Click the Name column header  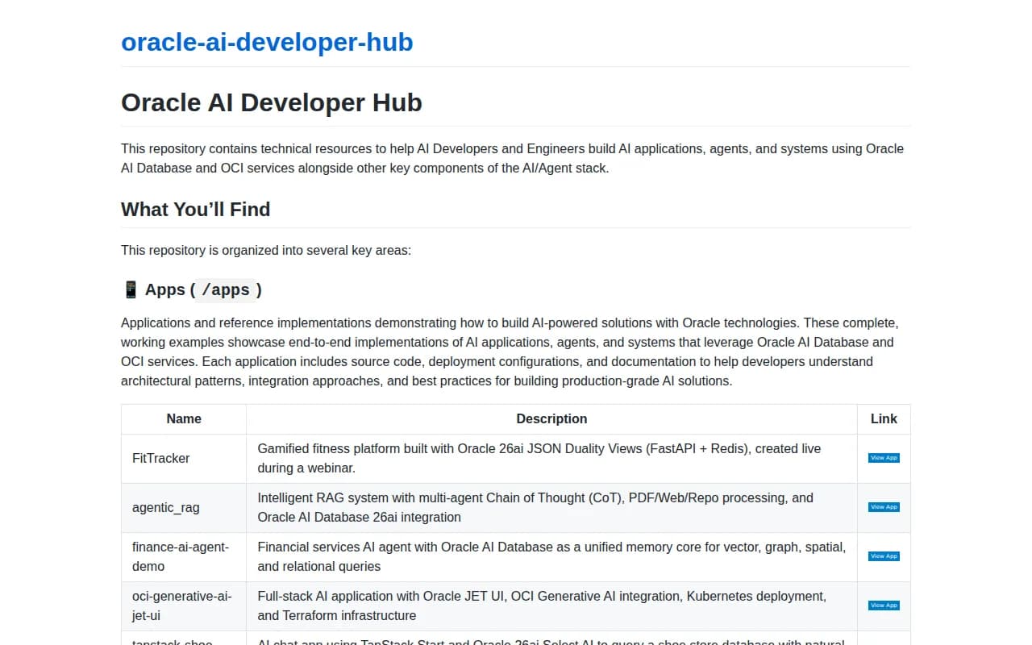click(x=184, y=419)
